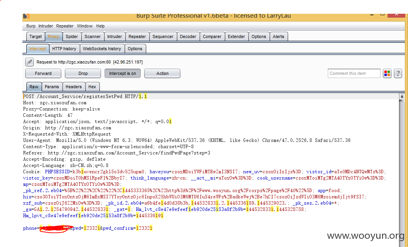Open the Alerts tab

coord(278,36)
